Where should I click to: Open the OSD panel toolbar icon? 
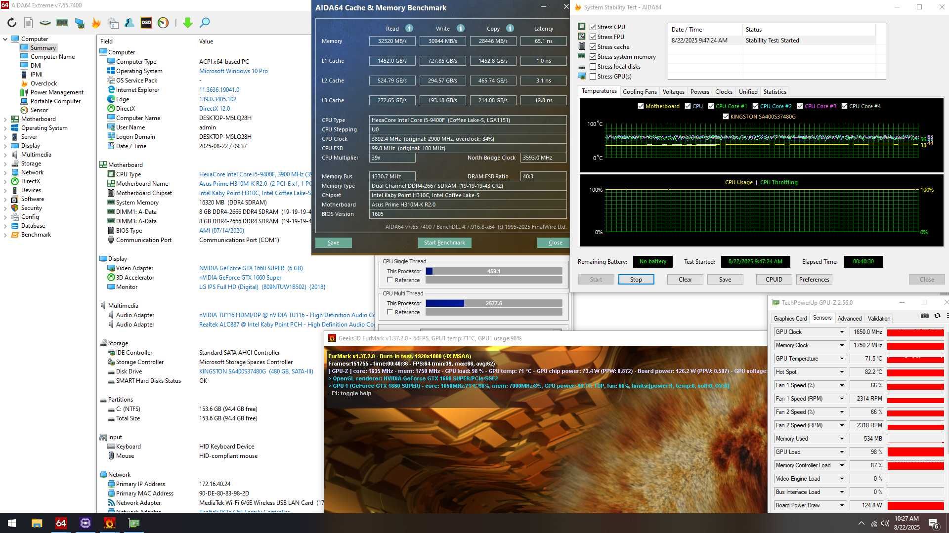[146, 23]
